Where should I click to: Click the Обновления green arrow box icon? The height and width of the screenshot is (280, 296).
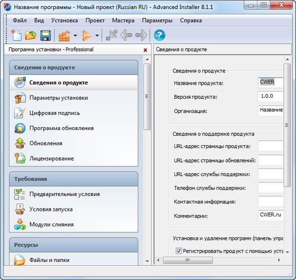tap(20, 143)
